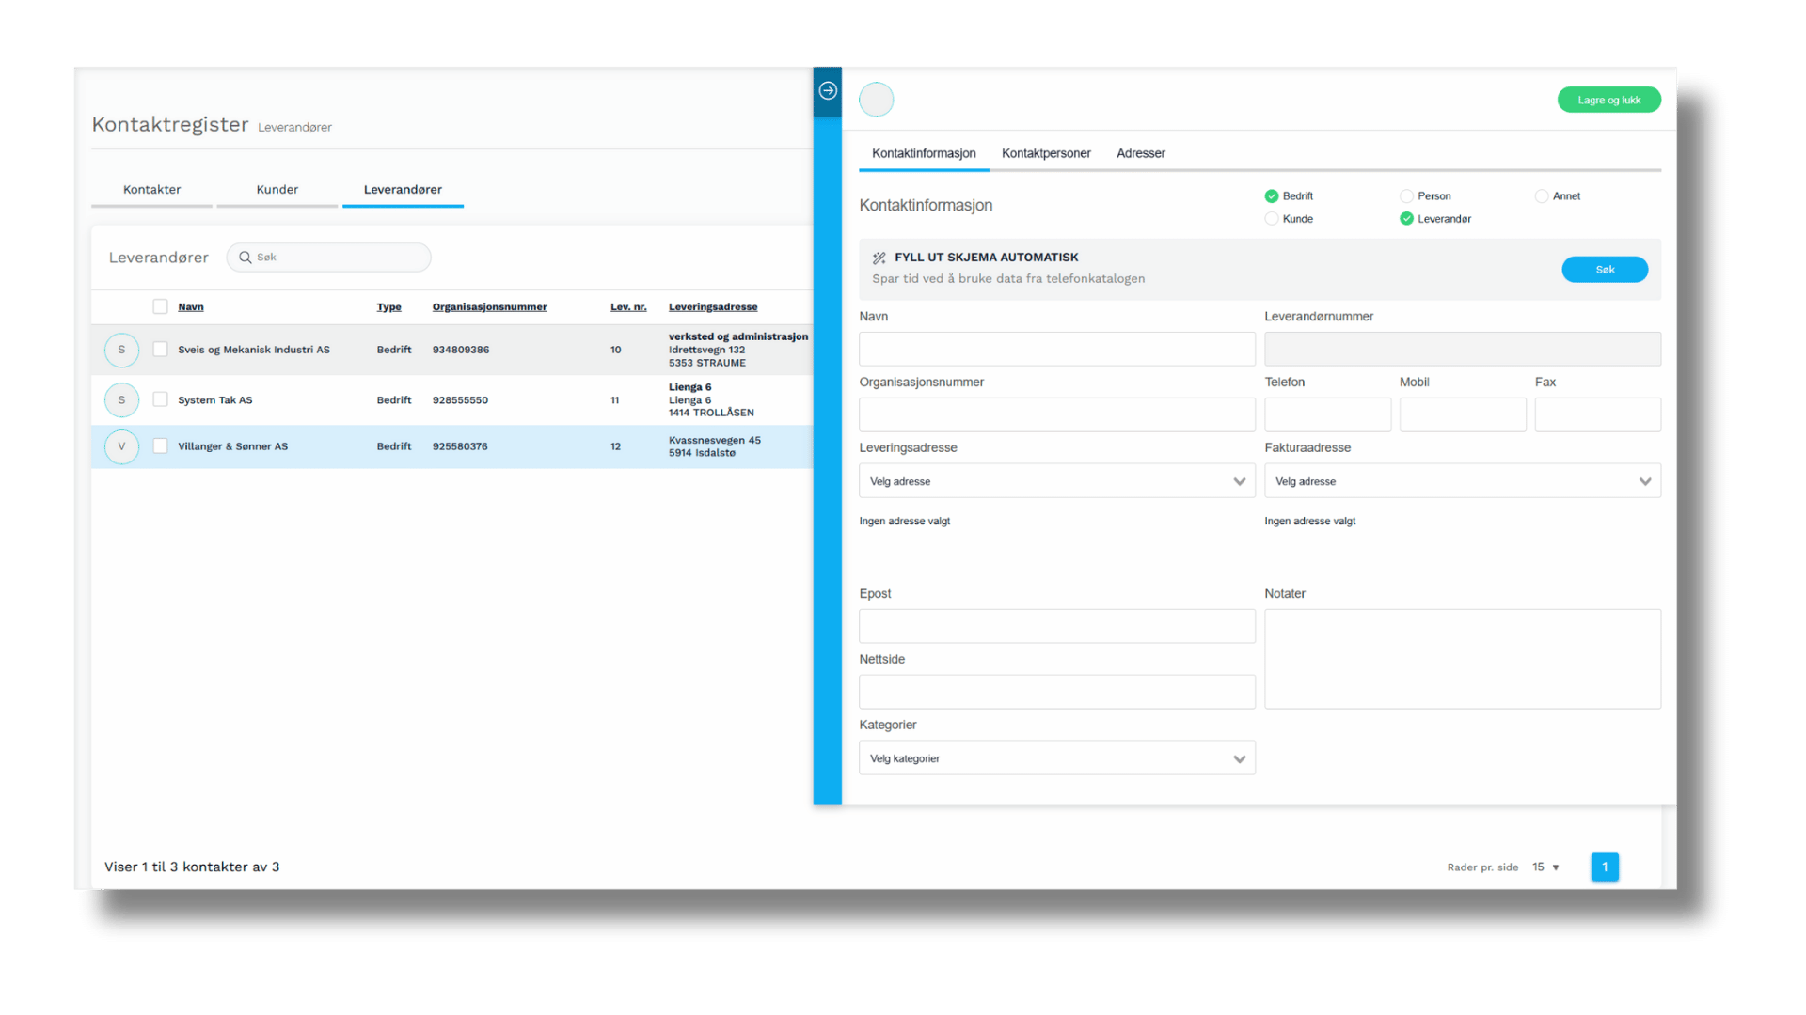
Task: Click the blue Søk autofill button
Action: [1604, 270]
